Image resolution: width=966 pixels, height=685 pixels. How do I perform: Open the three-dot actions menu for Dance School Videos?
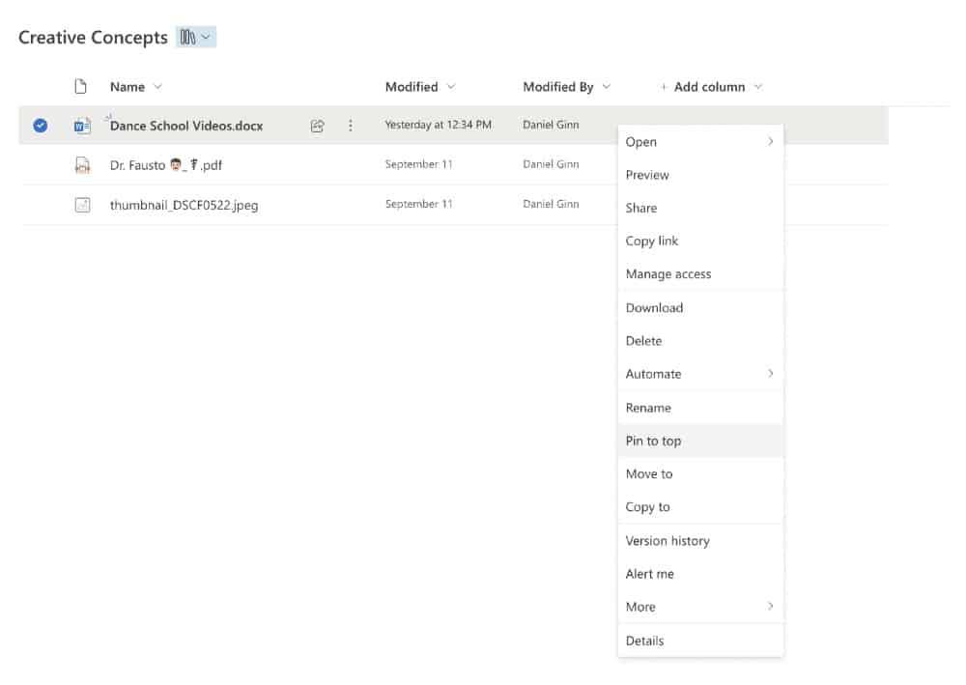point(351,126)
